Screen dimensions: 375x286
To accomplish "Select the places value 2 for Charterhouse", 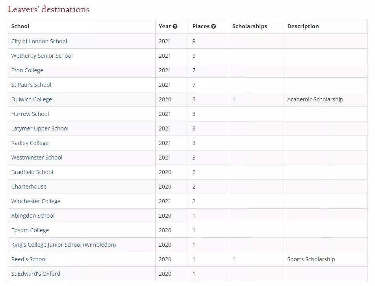I will [194, 187].
